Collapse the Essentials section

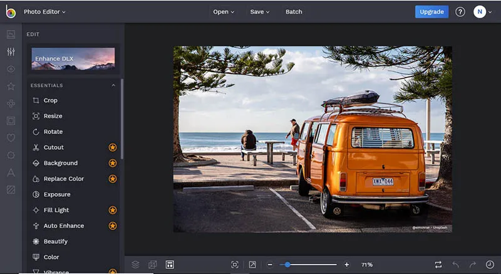[113, 85]
